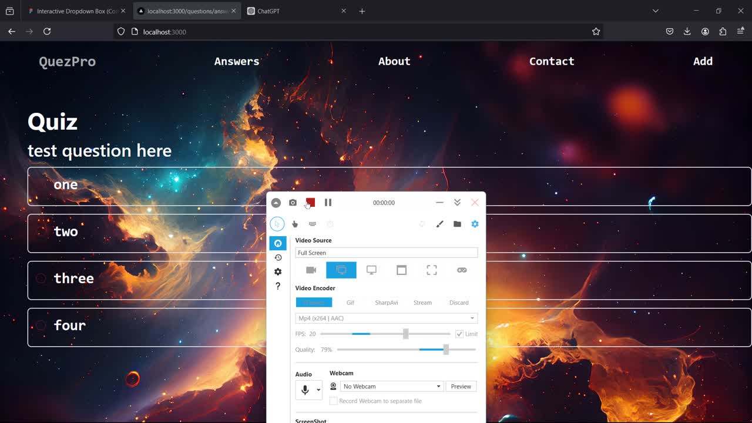This screenshot has width=752, height=423.
Task: Select the region capture source icon
Action: [432, 270]
